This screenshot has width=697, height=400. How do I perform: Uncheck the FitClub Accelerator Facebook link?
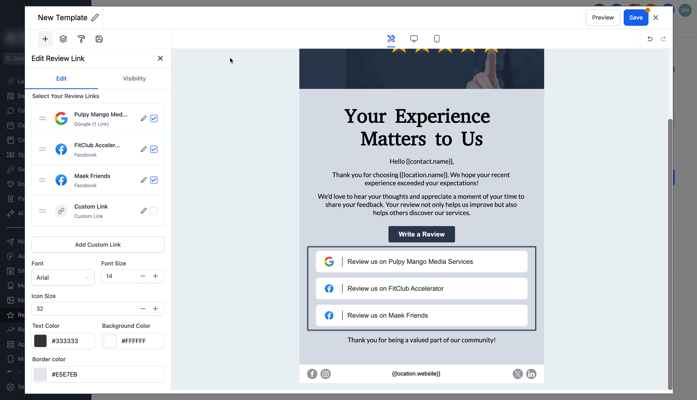(154, 149)
